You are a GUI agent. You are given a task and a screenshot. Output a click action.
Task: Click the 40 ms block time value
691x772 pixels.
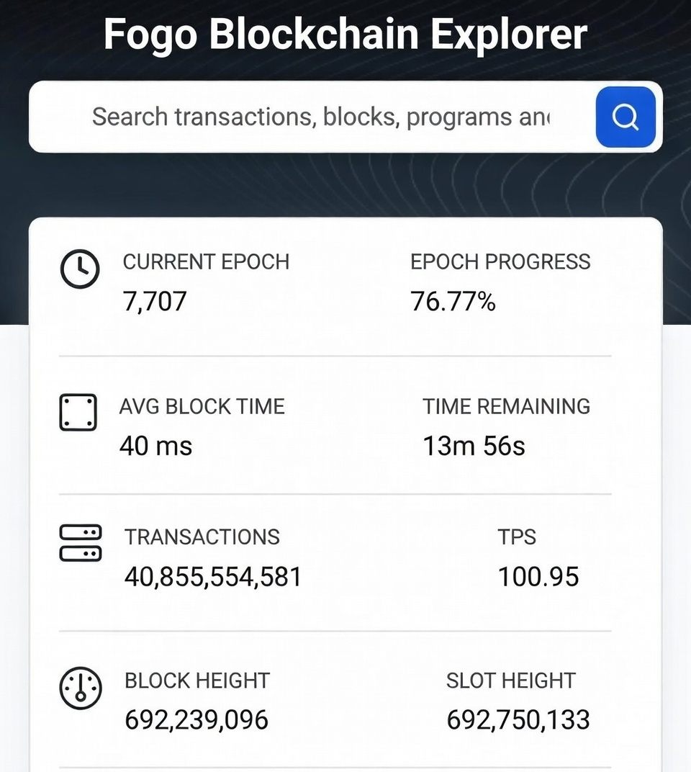tap(155, 446)
